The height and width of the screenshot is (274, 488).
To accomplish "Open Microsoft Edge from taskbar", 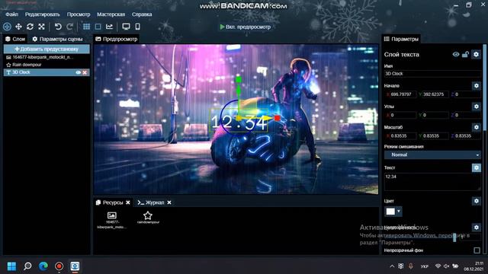I will (43, 266).
